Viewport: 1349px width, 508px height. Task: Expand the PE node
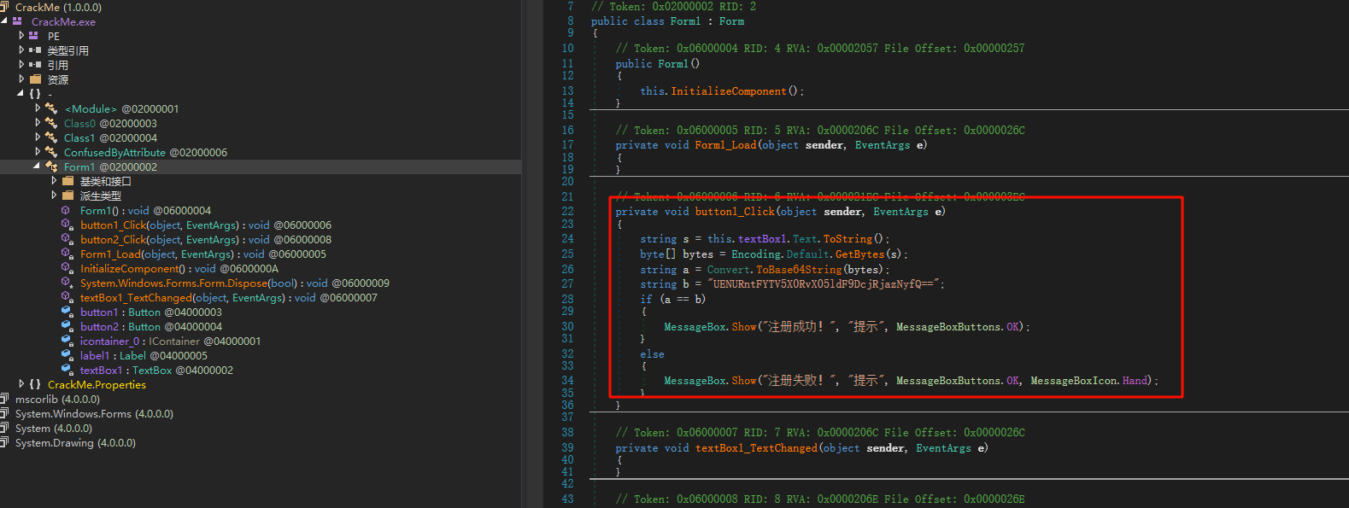point(21,36)
